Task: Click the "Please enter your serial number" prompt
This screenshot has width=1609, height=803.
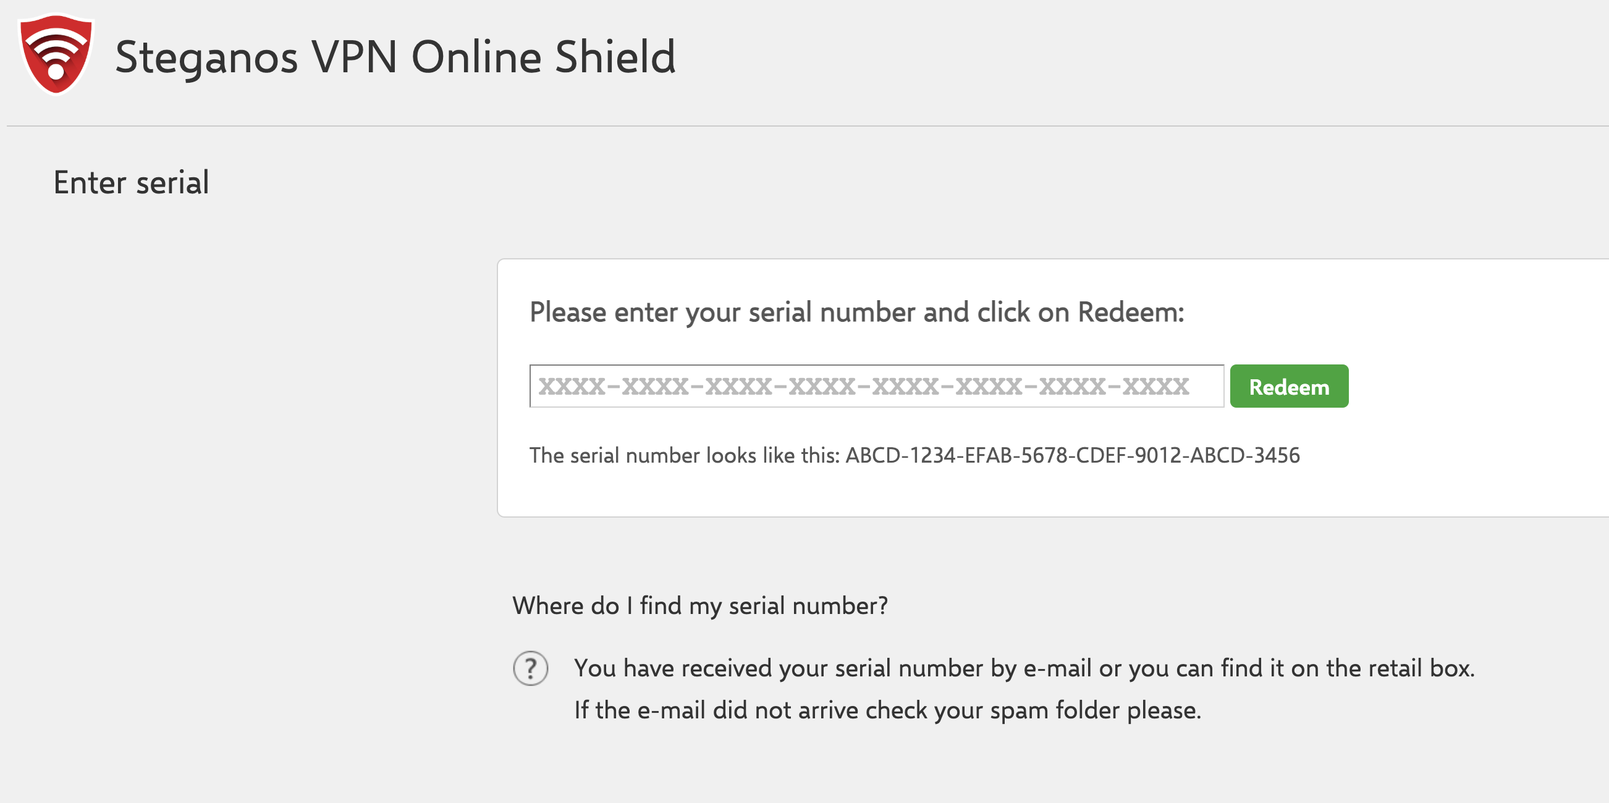Action: [x=856, y=312]
